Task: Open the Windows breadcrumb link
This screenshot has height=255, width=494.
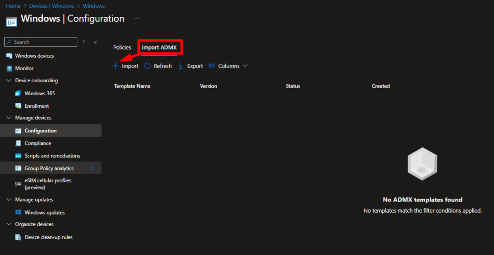Action: coord(94,6)
